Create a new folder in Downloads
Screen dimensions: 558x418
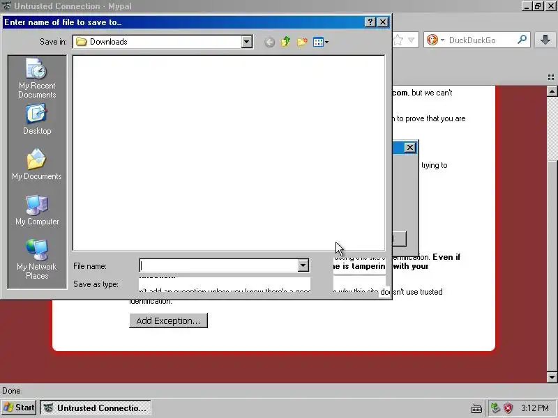302,42
